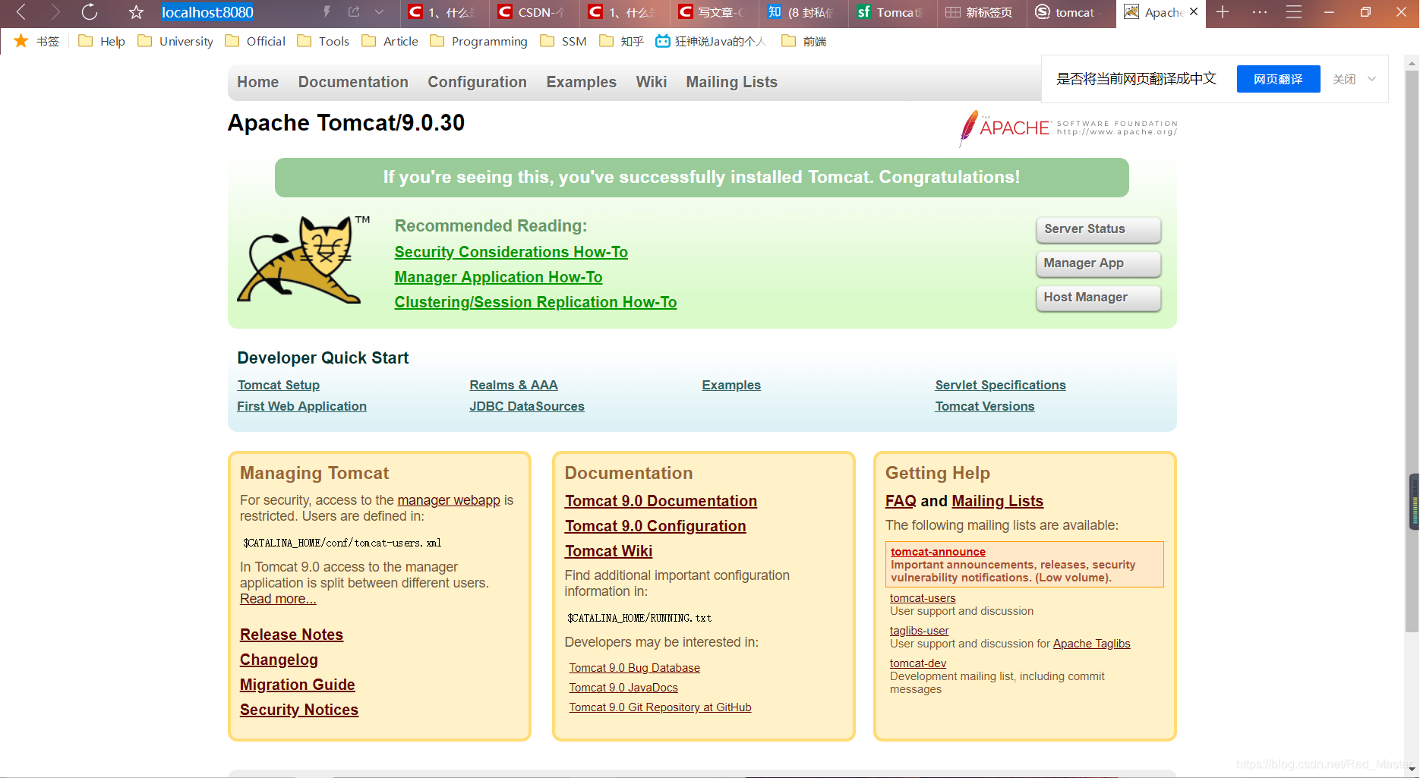Viewport: 1420px width, 778px height.
Task: Open the Tomcat Setup link
Action: tap(278, 385)
